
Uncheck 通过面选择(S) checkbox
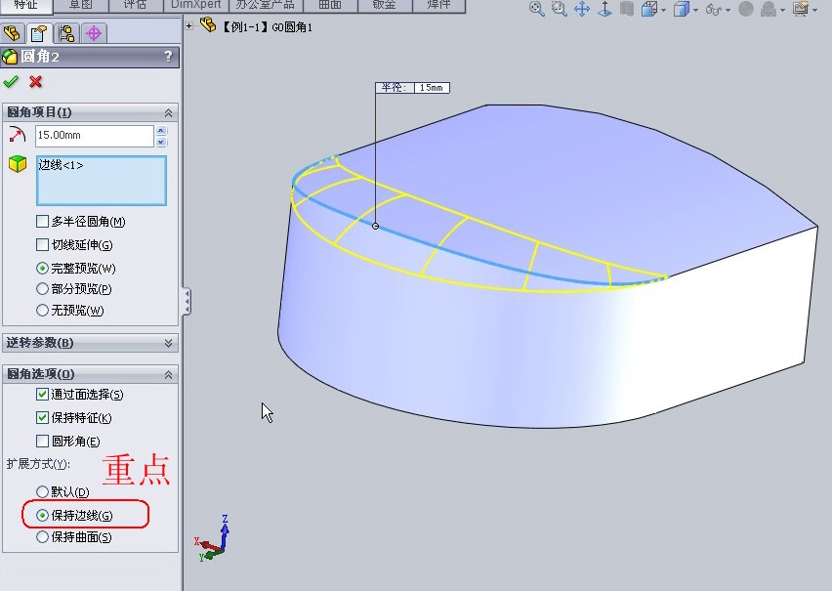42,394
